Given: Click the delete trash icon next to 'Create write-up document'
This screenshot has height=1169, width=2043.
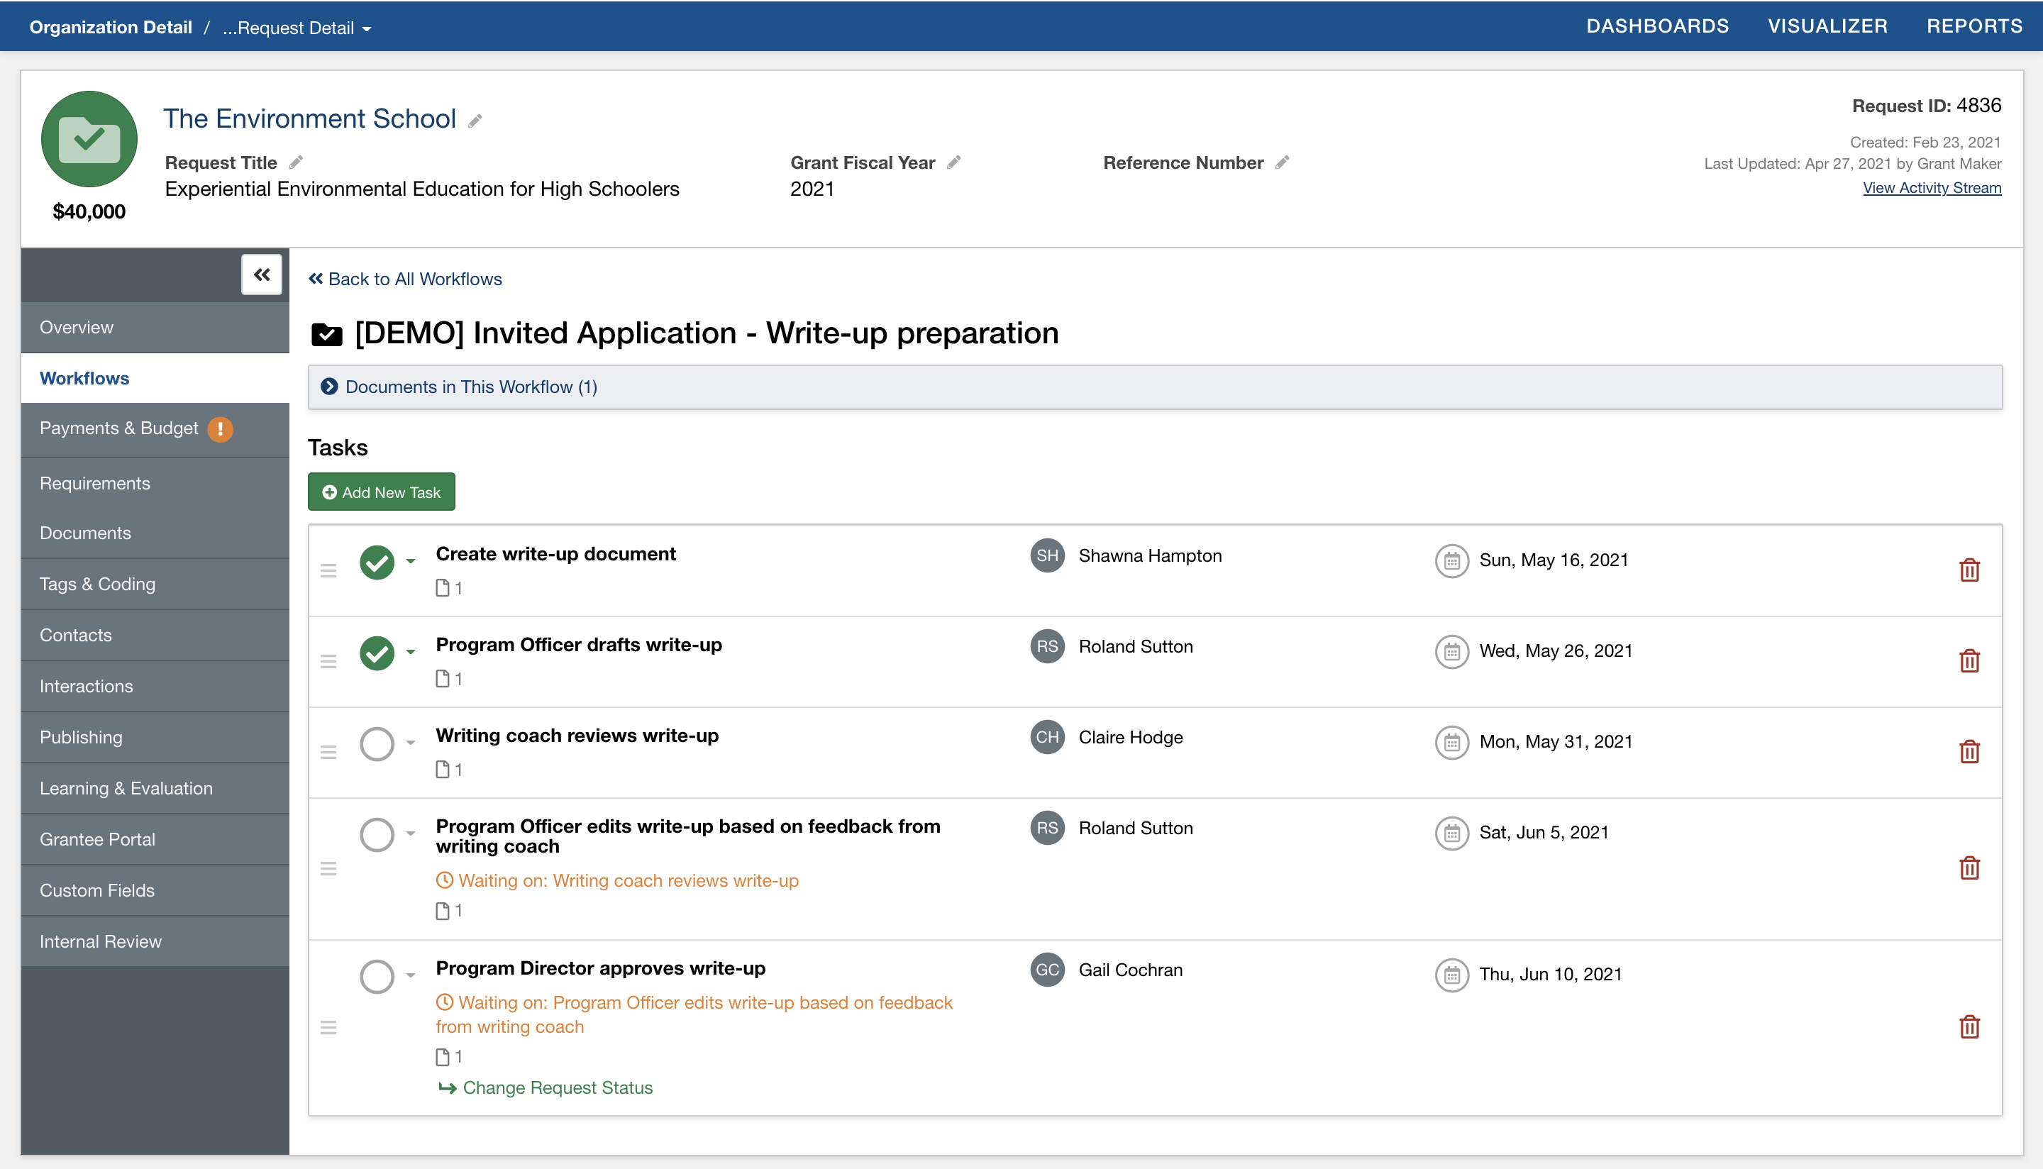Looking at the screenshot, I should click(x=1970, y=570).
